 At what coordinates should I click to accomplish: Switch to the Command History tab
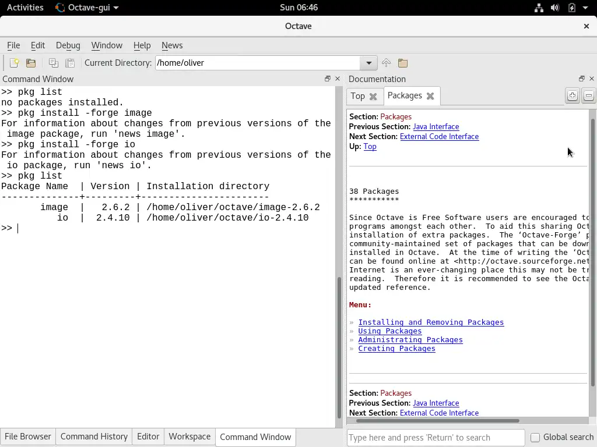tap(94, 437)
